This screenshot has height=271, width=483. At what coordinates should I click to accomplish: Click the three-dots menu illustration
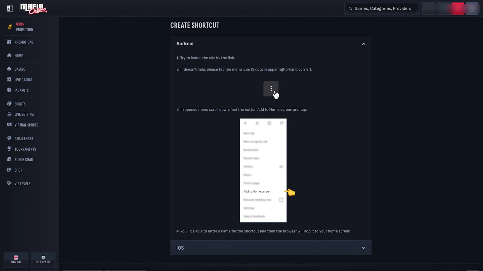[271, 89]
